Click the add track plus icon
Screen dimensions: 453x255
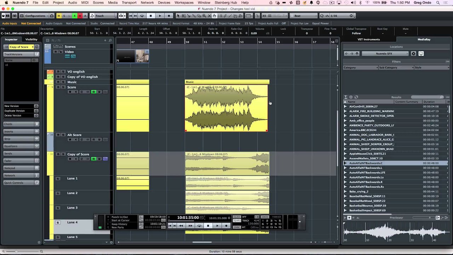[x=105, y=40]
